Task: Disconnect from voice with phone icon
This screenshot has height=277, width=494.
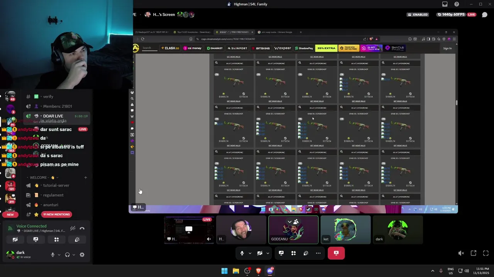Action: (82, 229)
